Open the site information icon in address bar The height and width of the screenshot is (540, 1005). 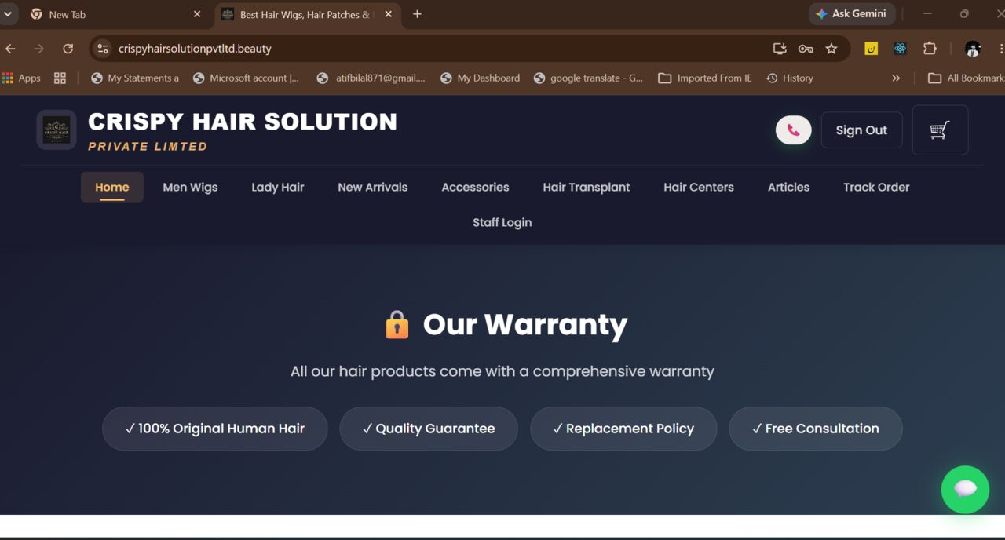tap(103, 49)
